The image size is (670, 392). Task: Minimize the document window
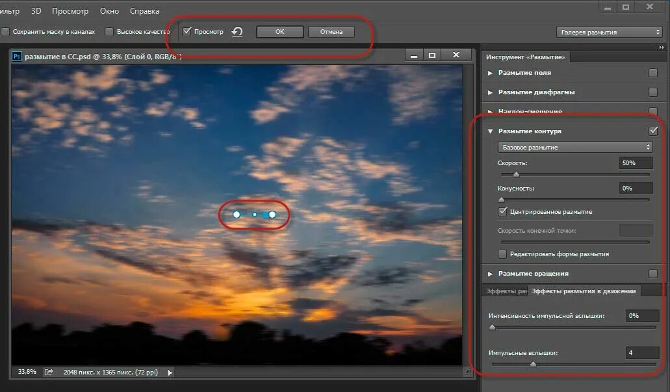(x=413, y=55)
